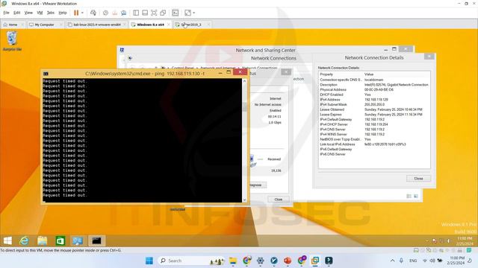Select the Physical Address row in details

coord(374,89)
